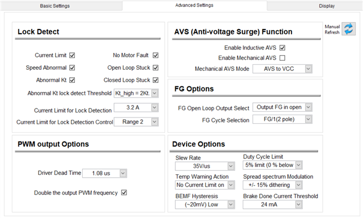Enable Mechanical AVS checkbox
This screenshot has width=363, height=218.
pos(282,58)
